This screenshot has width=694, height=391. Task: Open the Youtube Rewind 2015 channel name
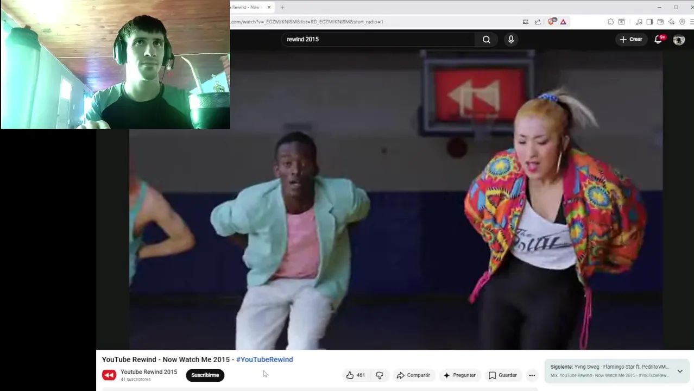click(149, 372)
